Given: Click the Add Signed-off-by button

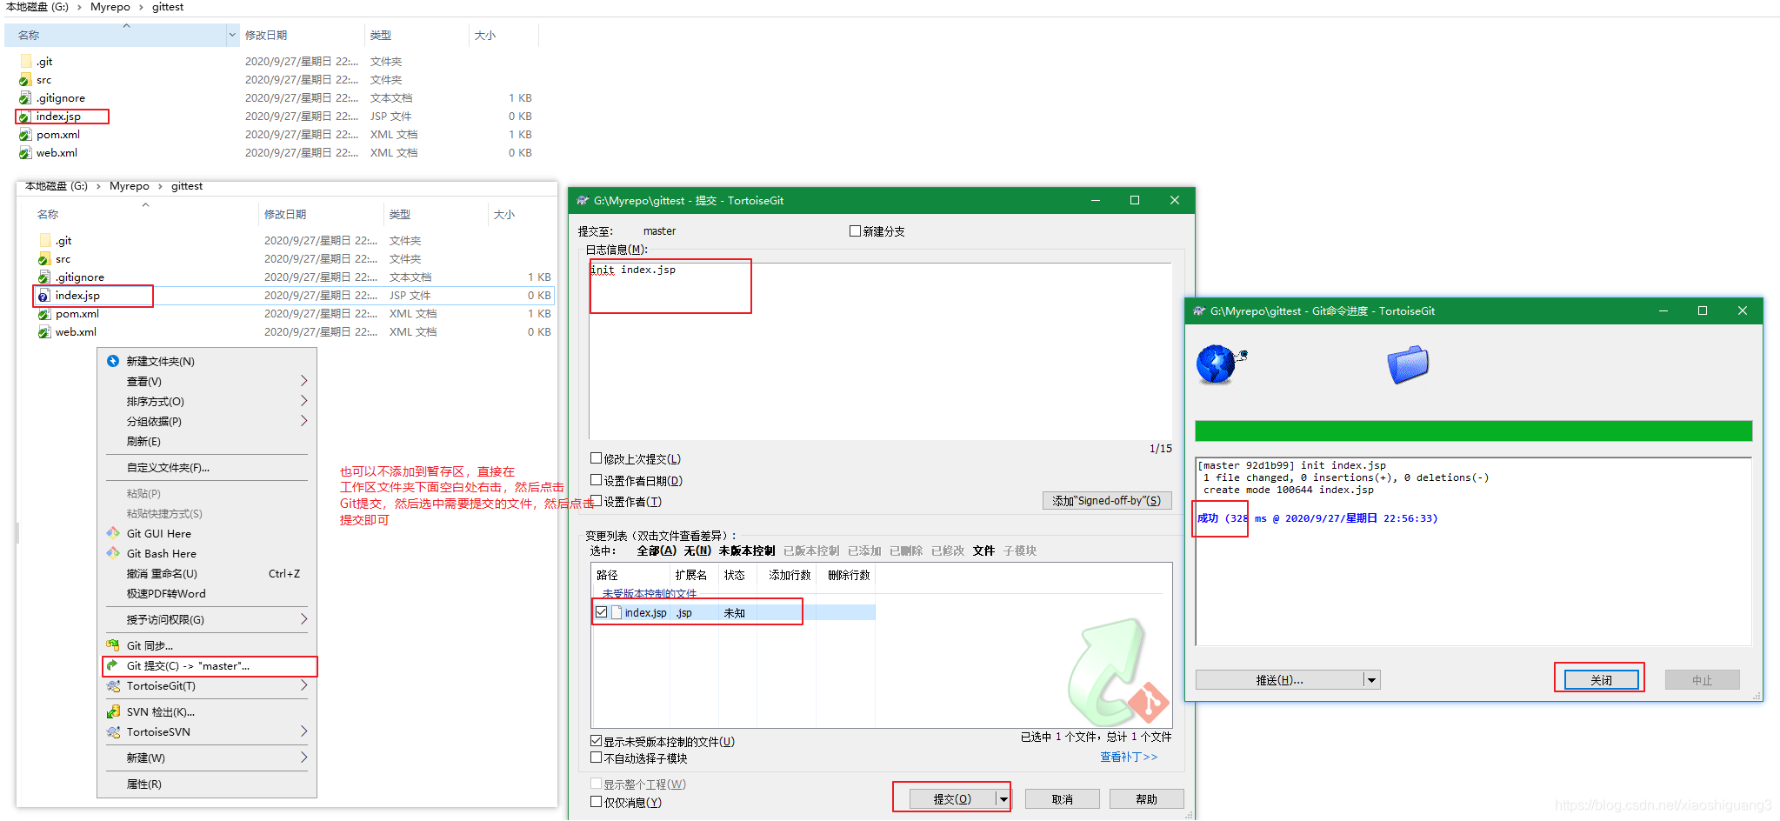Looking at the screenshot, I should [x=1106, y=500].
